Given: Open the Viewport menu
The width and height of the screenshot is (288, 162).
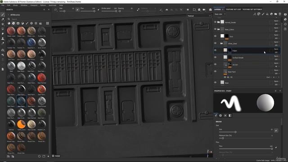Looking at the screenshot, I should tap(34, 5).
